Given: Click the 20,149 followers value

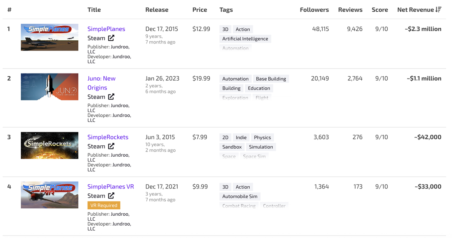Looking at the screenshot, I should (x=320, y=79).
